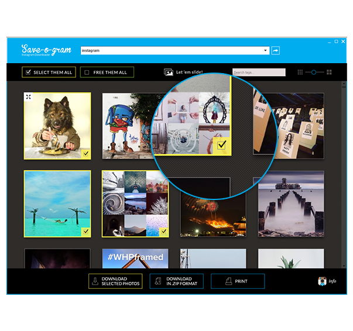This screenshot has width=353, height=331.
Task: Focus the instagram username text field
Action: (x=173, y=51)
